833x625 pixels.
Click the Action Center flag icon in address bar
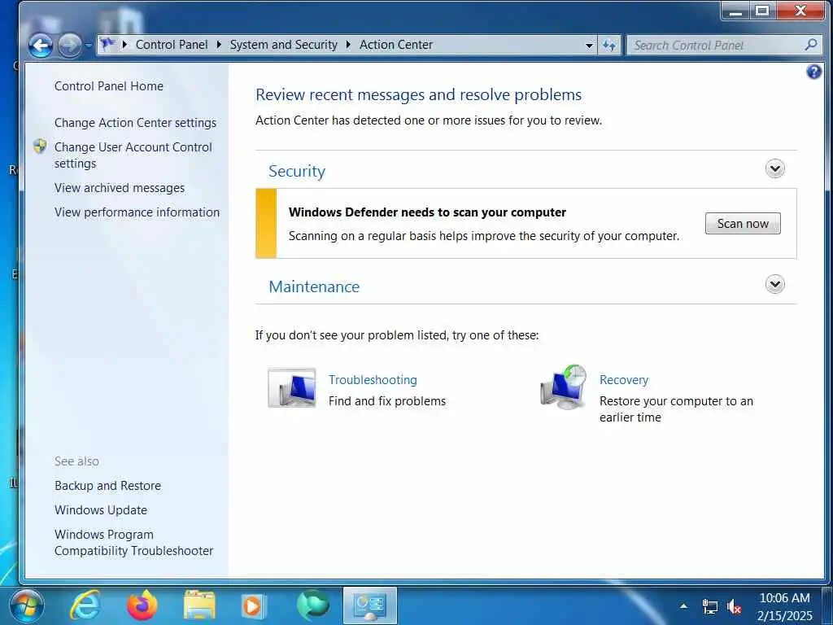[107, 44]
